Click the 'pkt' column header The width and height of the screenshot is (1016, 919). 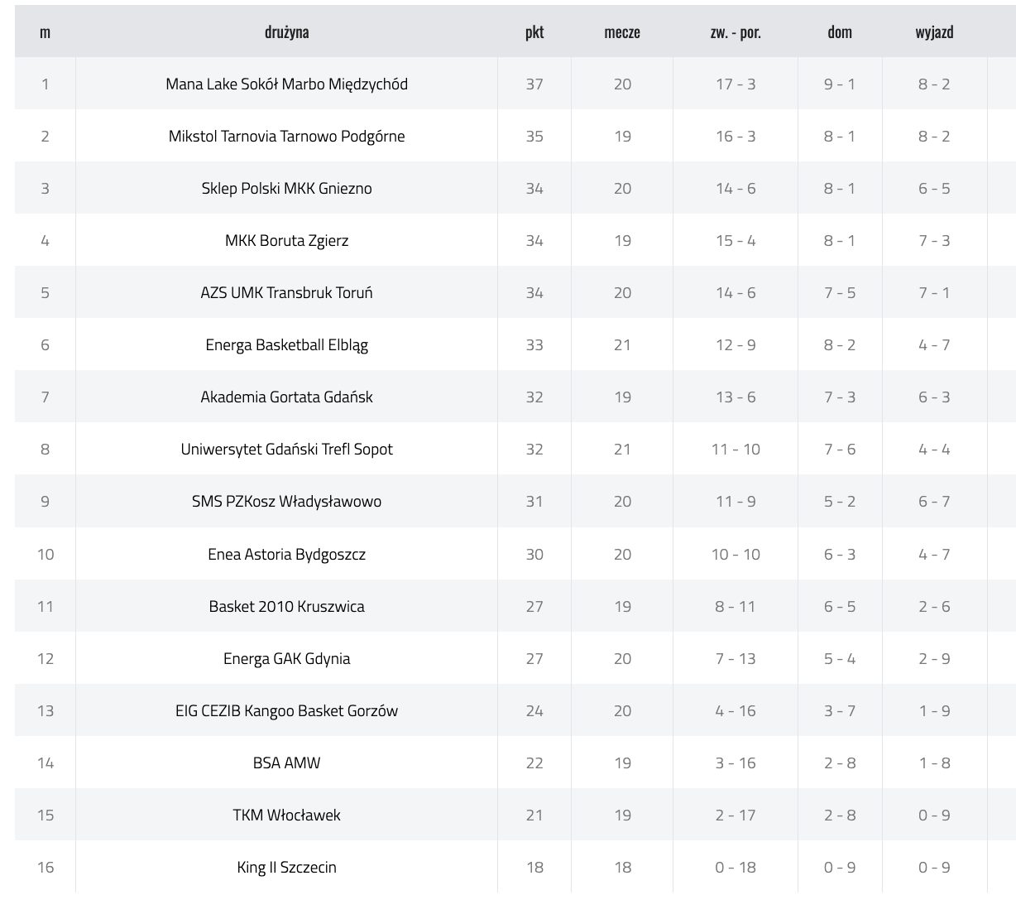[534, 32]
